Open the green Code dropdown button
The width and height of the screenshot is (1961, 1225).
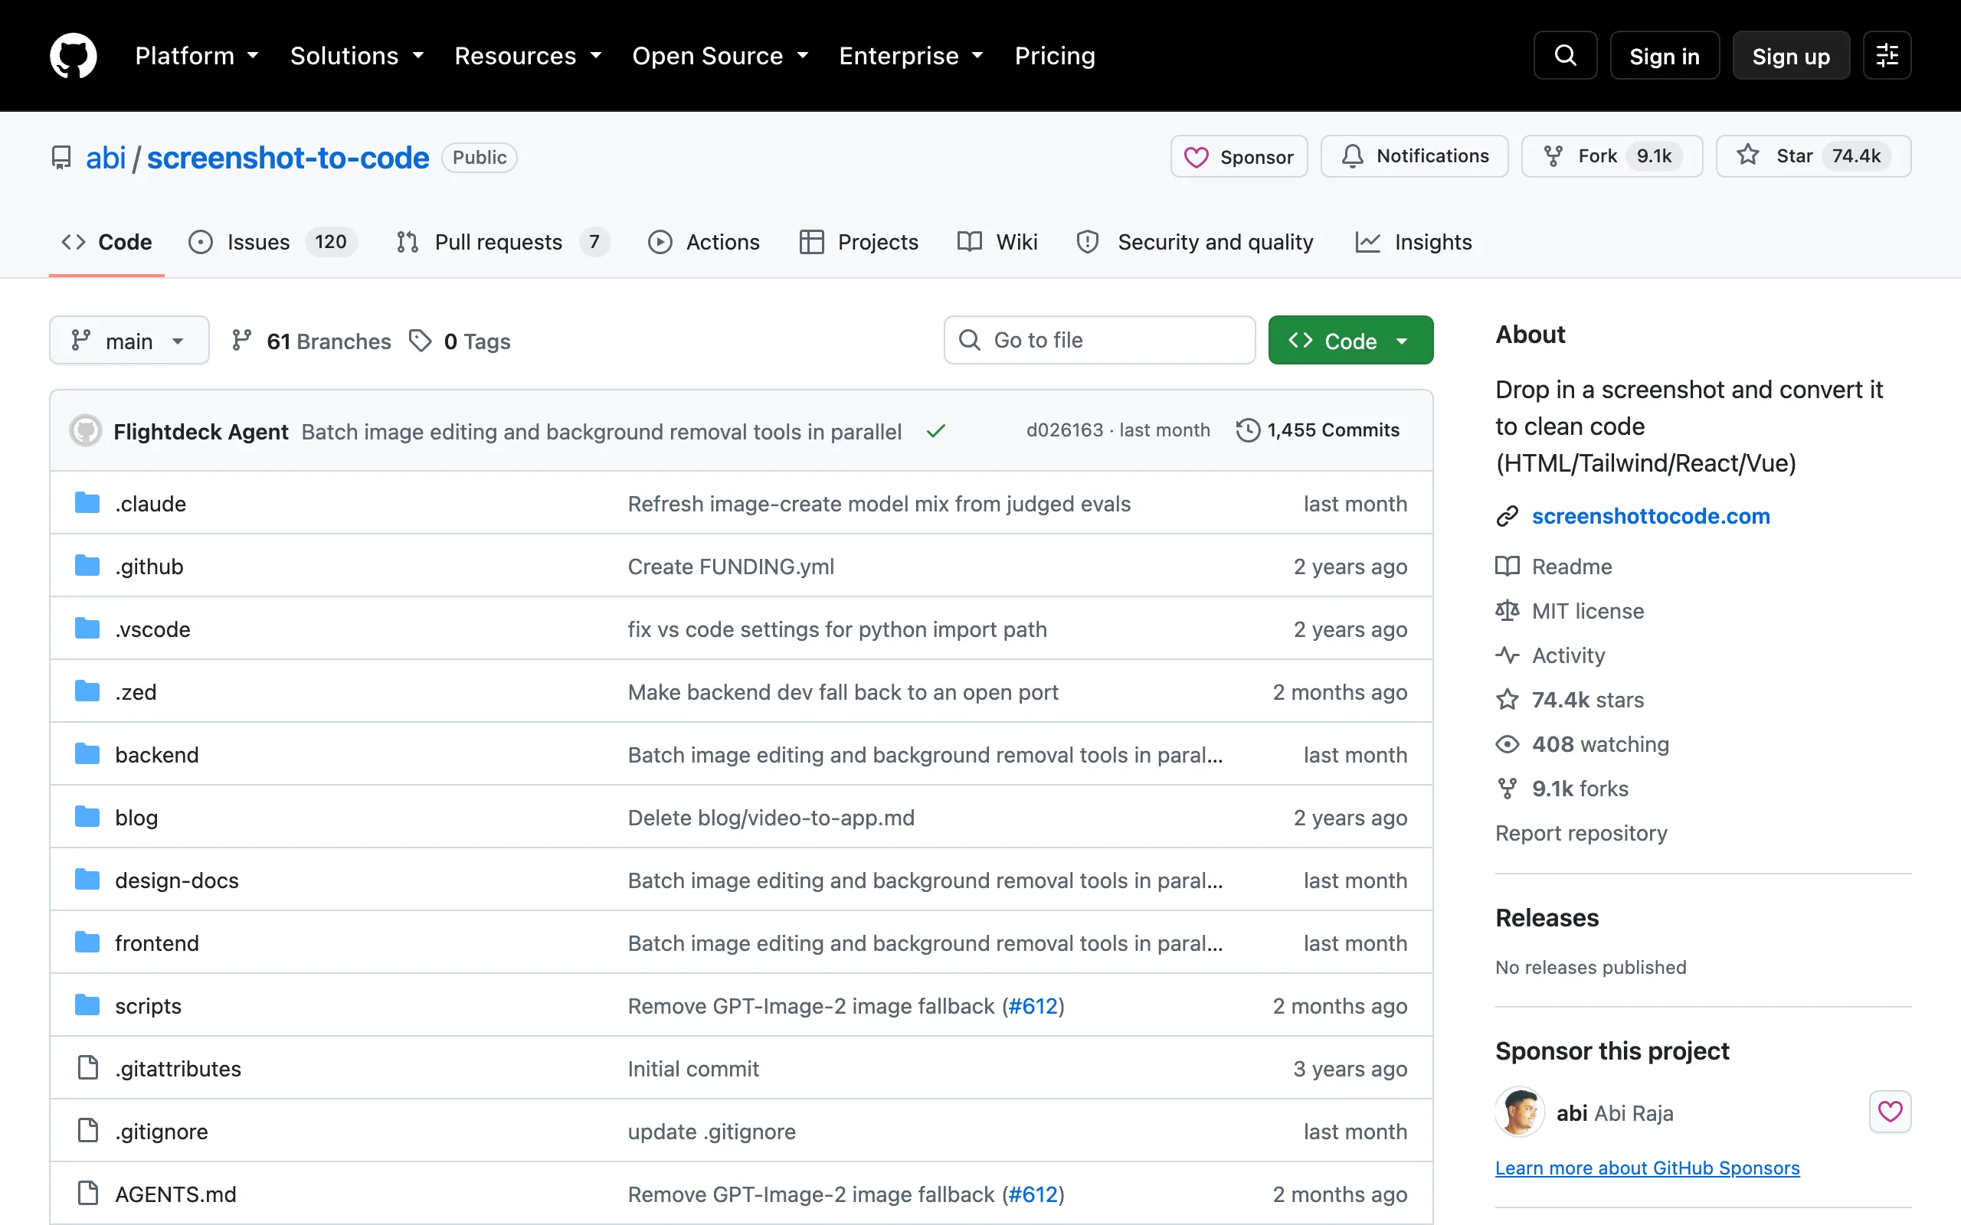coord(1350,340)
